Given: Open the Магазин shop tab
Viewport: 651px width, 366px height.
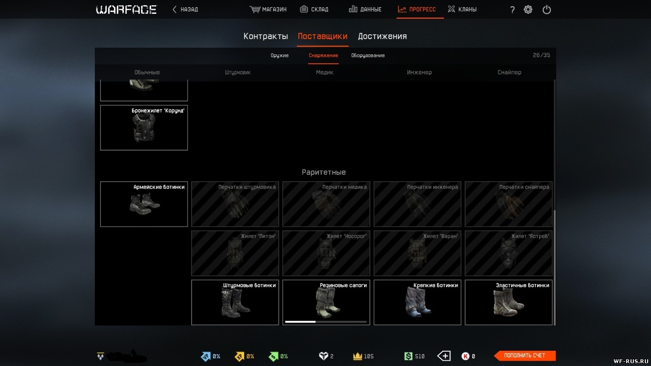Looking at the screenshot, I should 268,9.
